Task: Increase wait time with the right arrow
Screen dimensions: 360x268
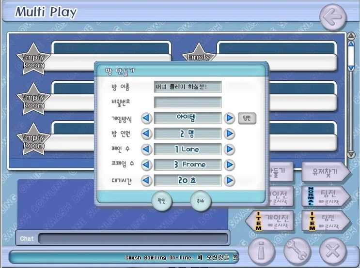Action: tap(229, 180)
